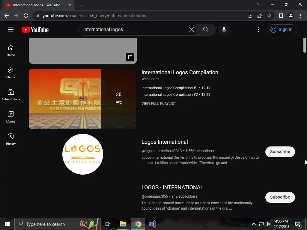Open Visual Studio from the taskbar
The height and width of the screenshot is (230, 307).
tap(153, 224)
